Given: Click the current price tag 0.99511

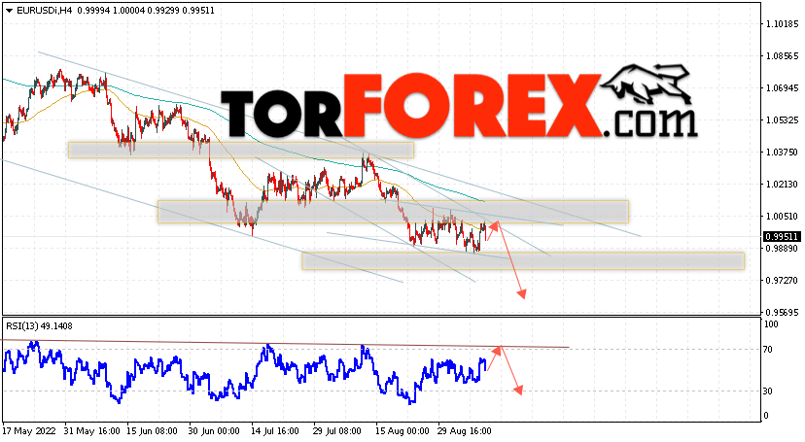Looking at the screenshot, I should tap(782, 237).
